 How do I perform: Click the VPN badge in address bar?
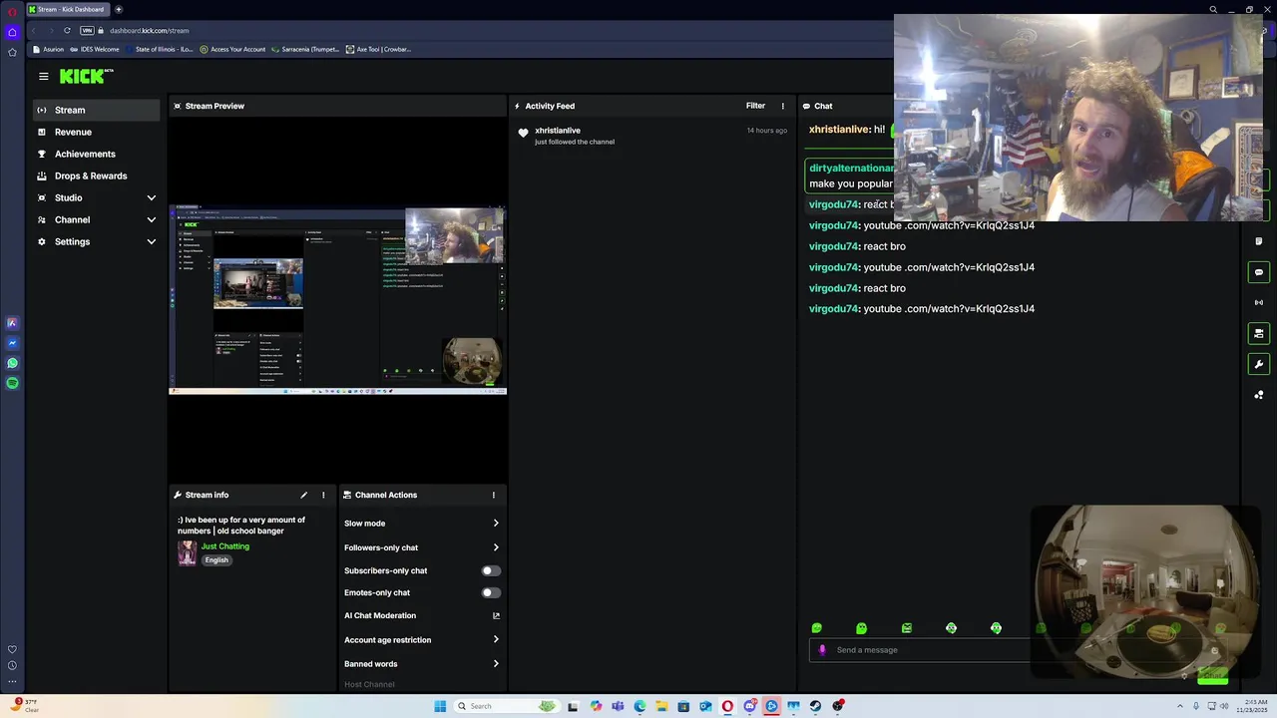click(87, 30)
